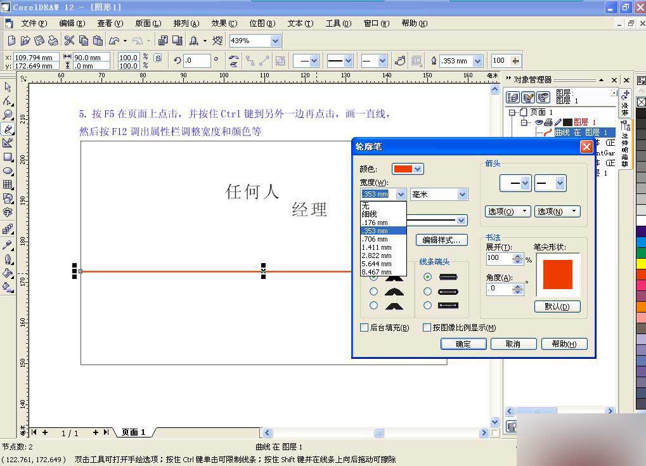Choose the Text tool
This screenshot has height=466, width=646.
[x=8, y=212]
